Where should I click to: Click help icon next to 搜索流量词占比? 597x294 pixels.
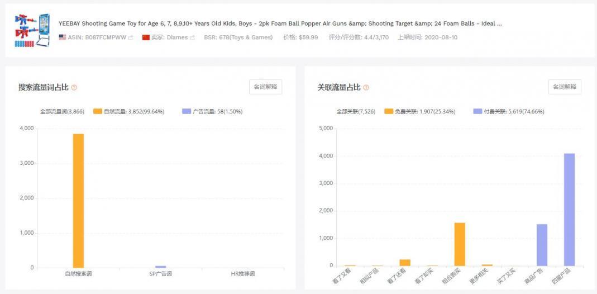tap(74, 88)
